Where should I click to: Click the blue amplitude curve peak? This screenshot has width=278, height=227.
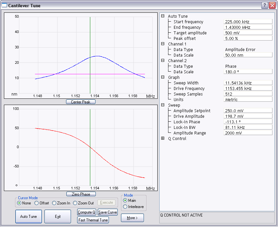98,56
